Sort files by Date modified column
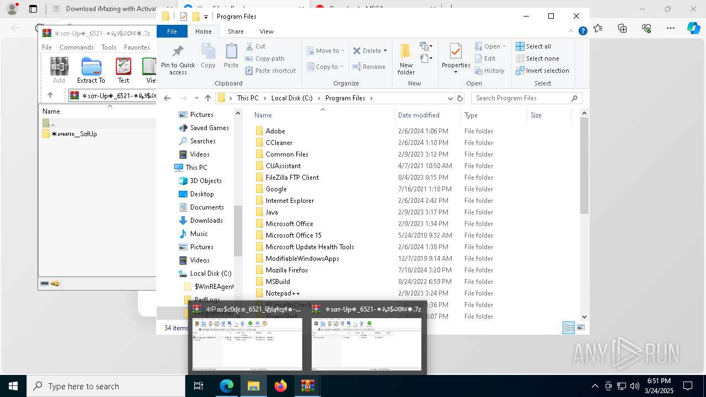The height and width of the screenshot is (397, 706). (428, 115)
